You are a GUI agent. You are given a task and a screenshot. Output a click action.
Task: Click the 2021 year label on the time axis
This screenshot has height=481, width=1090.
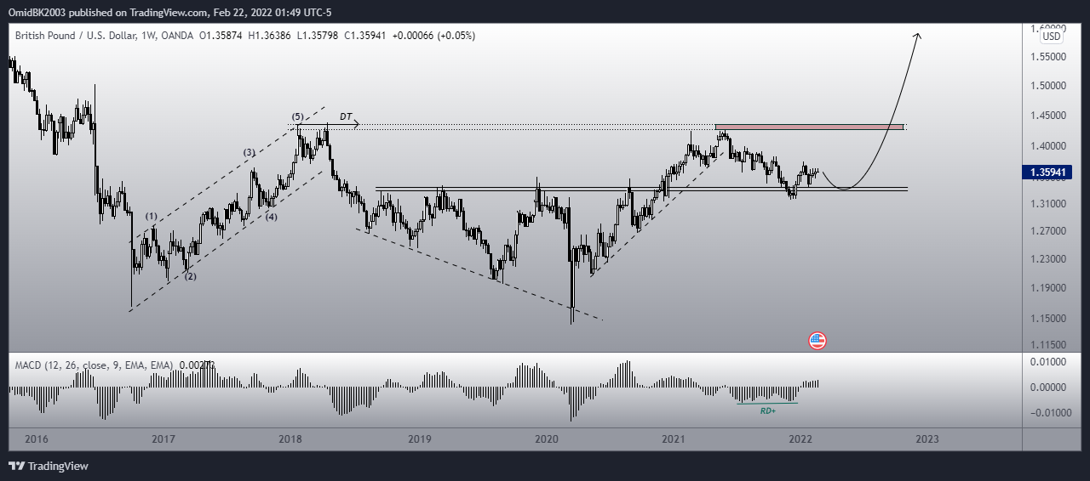click(674, 439)
